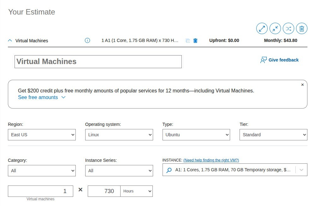Open the Hours unit dropdown
Viewport: 315px width, 206px height.
click(136, 191)
